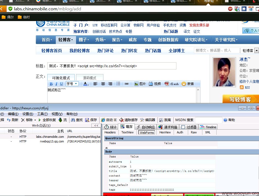Image resolution: width=259 pixels, height=196 pixels.
Task: Center-align text in the editor
Action: pyautogui.click(x=103, y=84)
